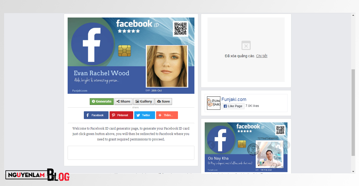This screenshot has width=359, height=186.
Task: Click the five-star rating on the main card
Action: pos(129,31)
